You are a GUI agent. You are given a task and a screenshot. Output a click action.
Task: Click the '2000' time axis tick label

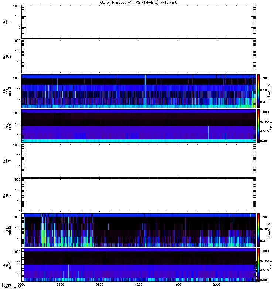point(217,285)
